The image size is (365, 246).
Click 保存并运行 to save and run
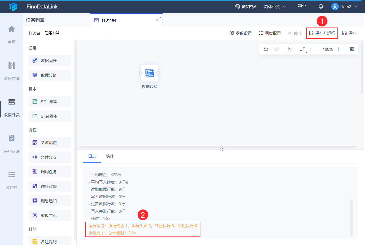point(322,33)
